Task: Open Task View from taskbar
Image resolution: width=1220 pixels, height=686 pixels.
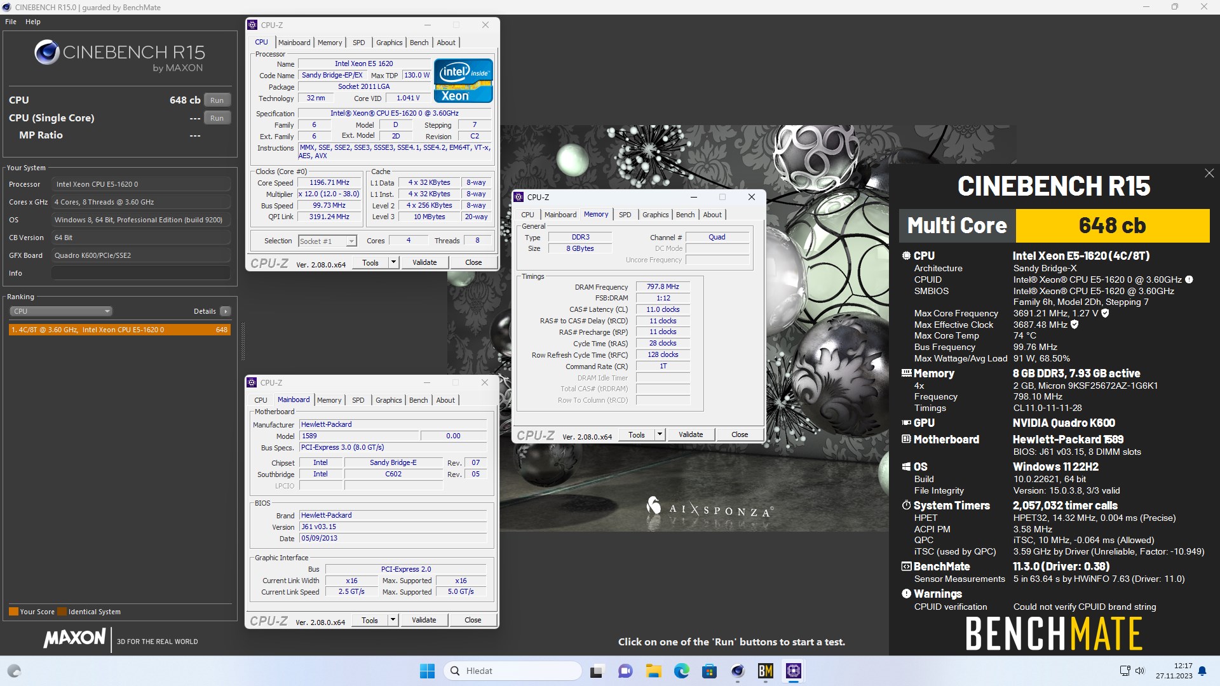Action: click(597, 671)
